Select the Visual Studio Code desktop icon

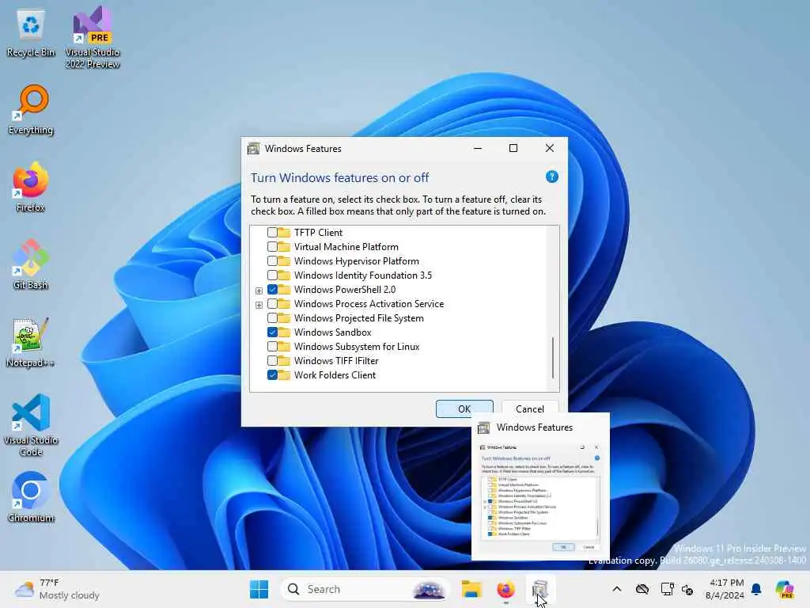tap(31, 425)
